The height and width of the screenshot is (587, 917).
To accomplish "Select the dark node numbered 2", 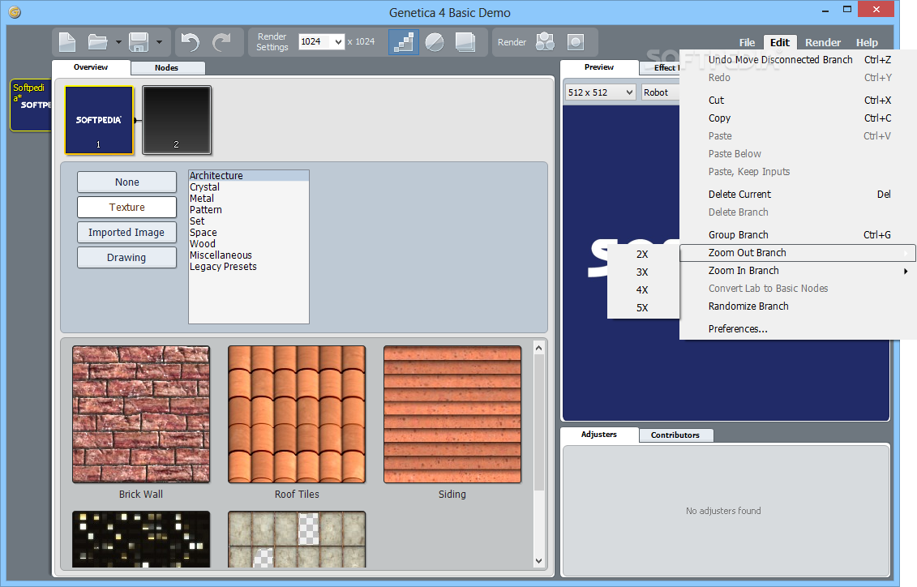I will click(x=177, y=120).
